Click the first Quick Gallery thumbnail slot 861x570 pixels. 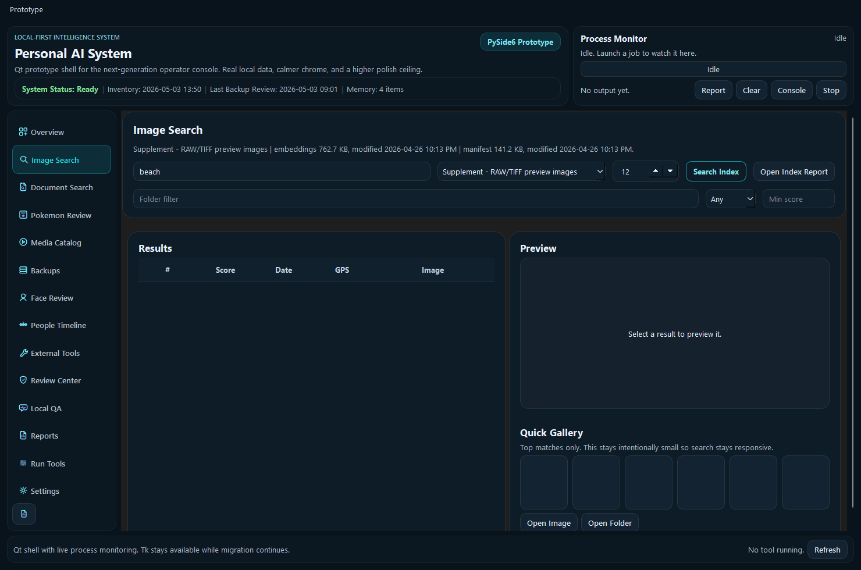pos(544,482)
